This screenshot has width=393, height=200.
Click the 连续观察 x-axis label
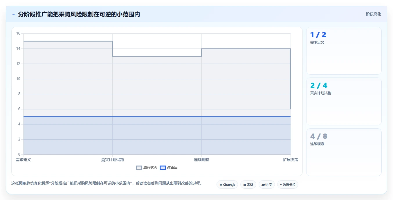tap(201, 160)
